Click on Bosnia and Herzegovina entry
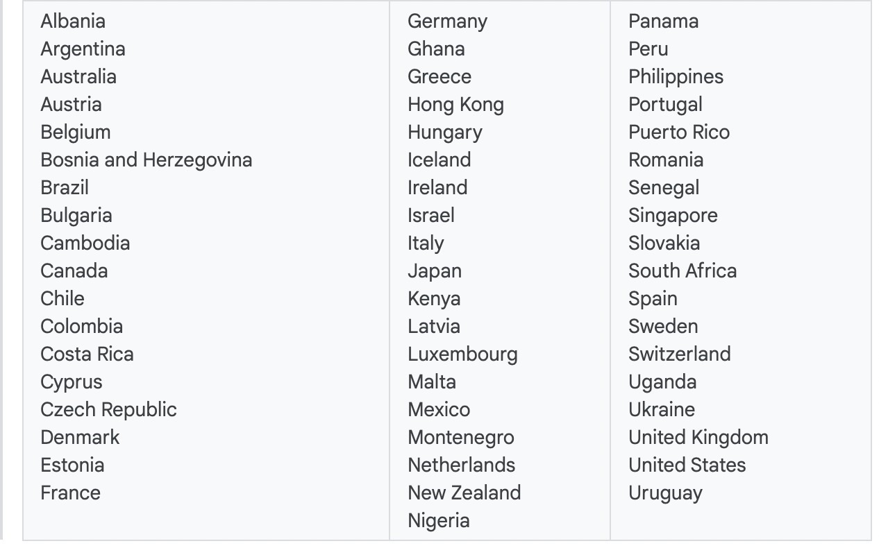Screen dimensions: 879x548 pyautogui.click(x=146, y=160)
